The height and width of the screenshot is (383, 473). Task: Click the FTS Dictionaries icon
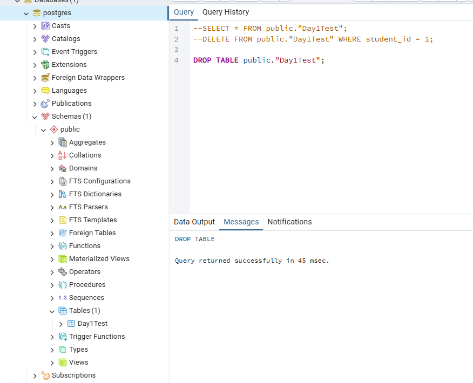[x=63, y=194]
